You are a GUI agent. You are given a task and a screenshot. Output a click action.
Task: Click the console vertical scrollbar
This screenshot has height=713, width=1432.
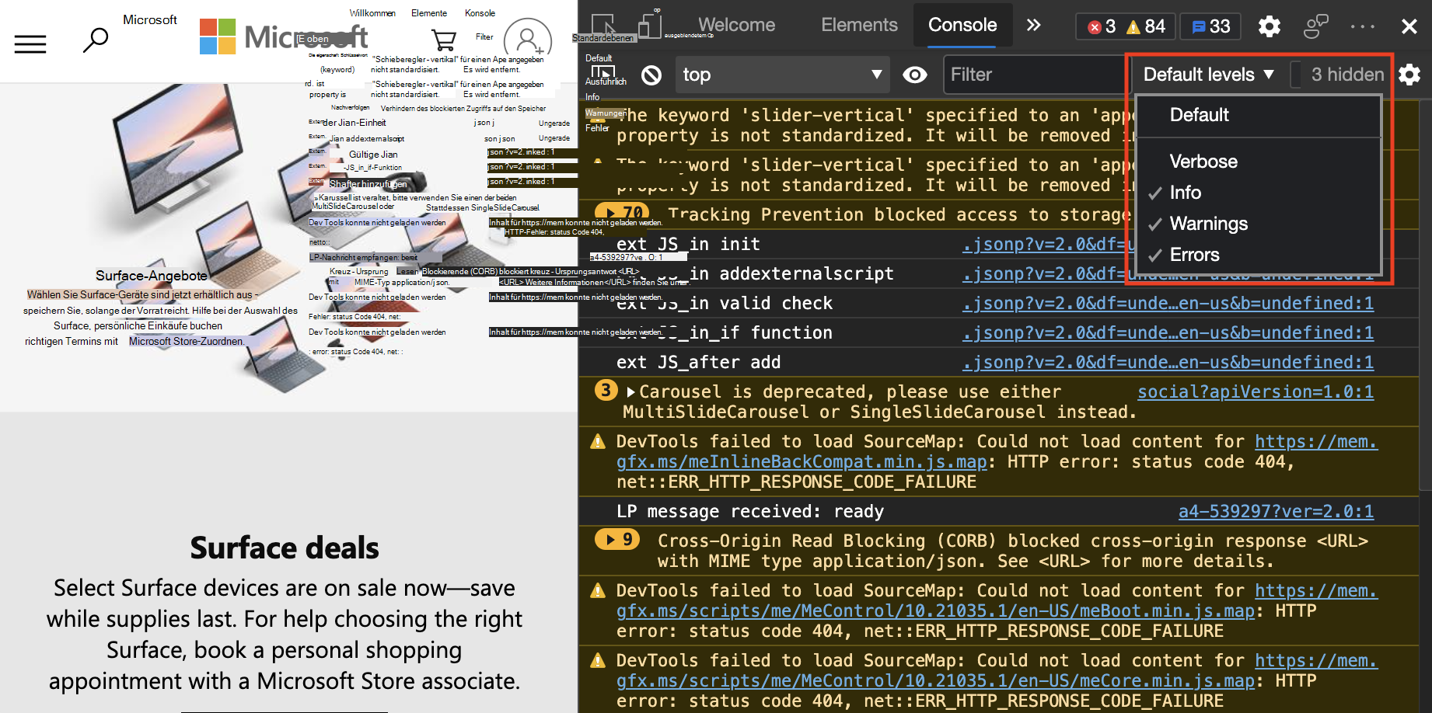tap(1425, 295)
